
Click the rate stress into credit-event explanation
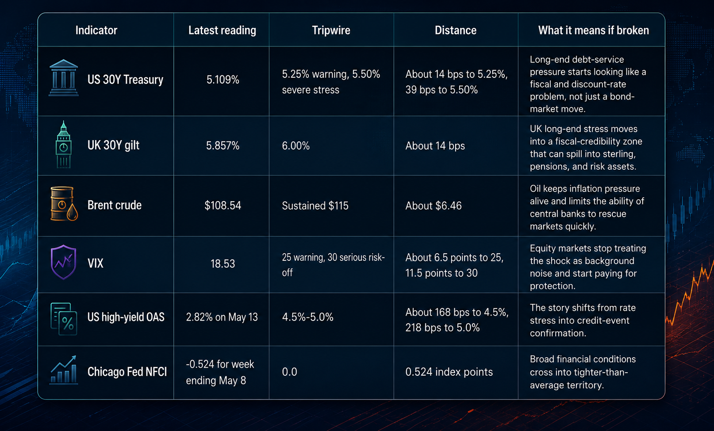[x=583, y=320]
